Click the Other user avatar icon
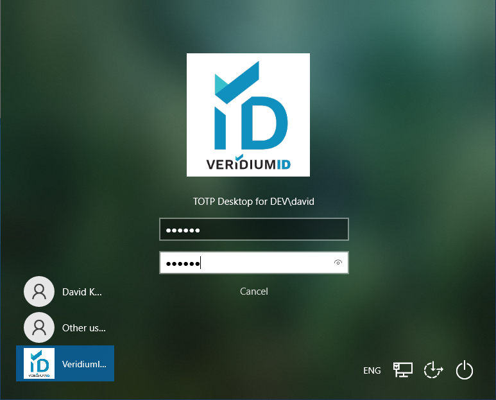 pyautogui.click(x=39, y=328)
